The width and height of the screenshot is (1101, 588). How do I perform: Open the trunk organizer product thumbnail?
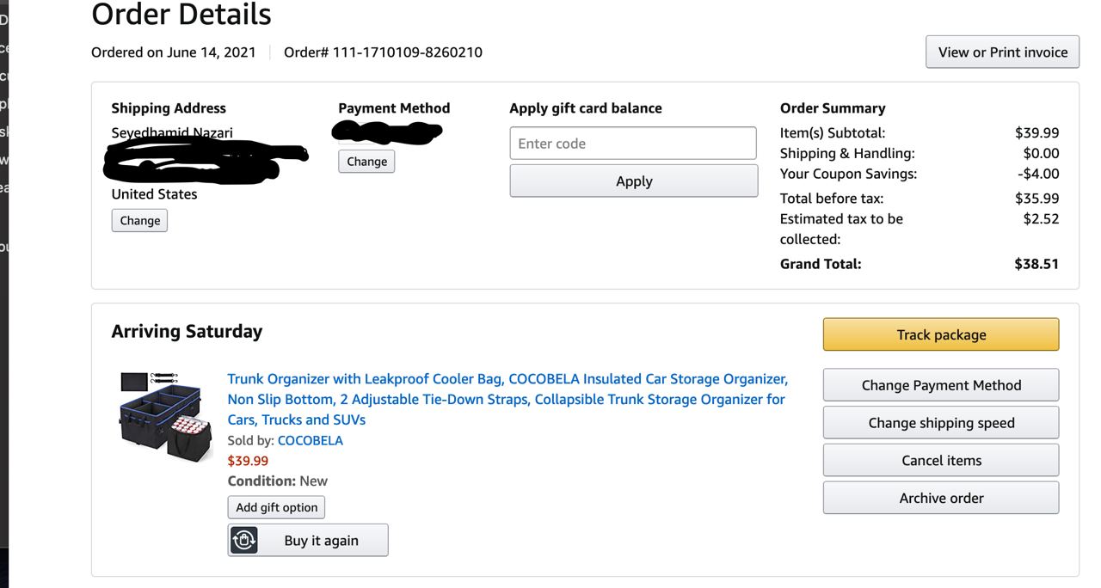(x=165, y=416)
